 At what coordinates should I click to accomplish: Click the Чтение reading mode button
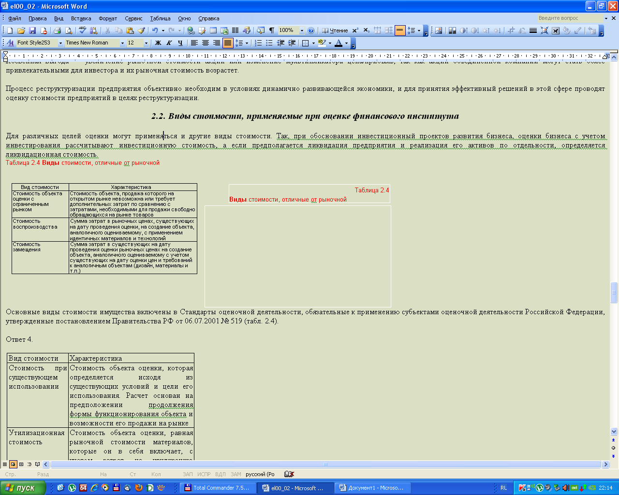point(335,30)
